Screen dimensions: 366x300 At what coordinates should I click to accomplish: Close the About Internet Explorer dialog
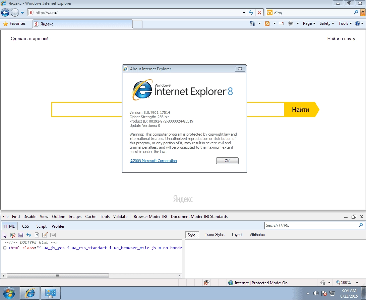240,69
